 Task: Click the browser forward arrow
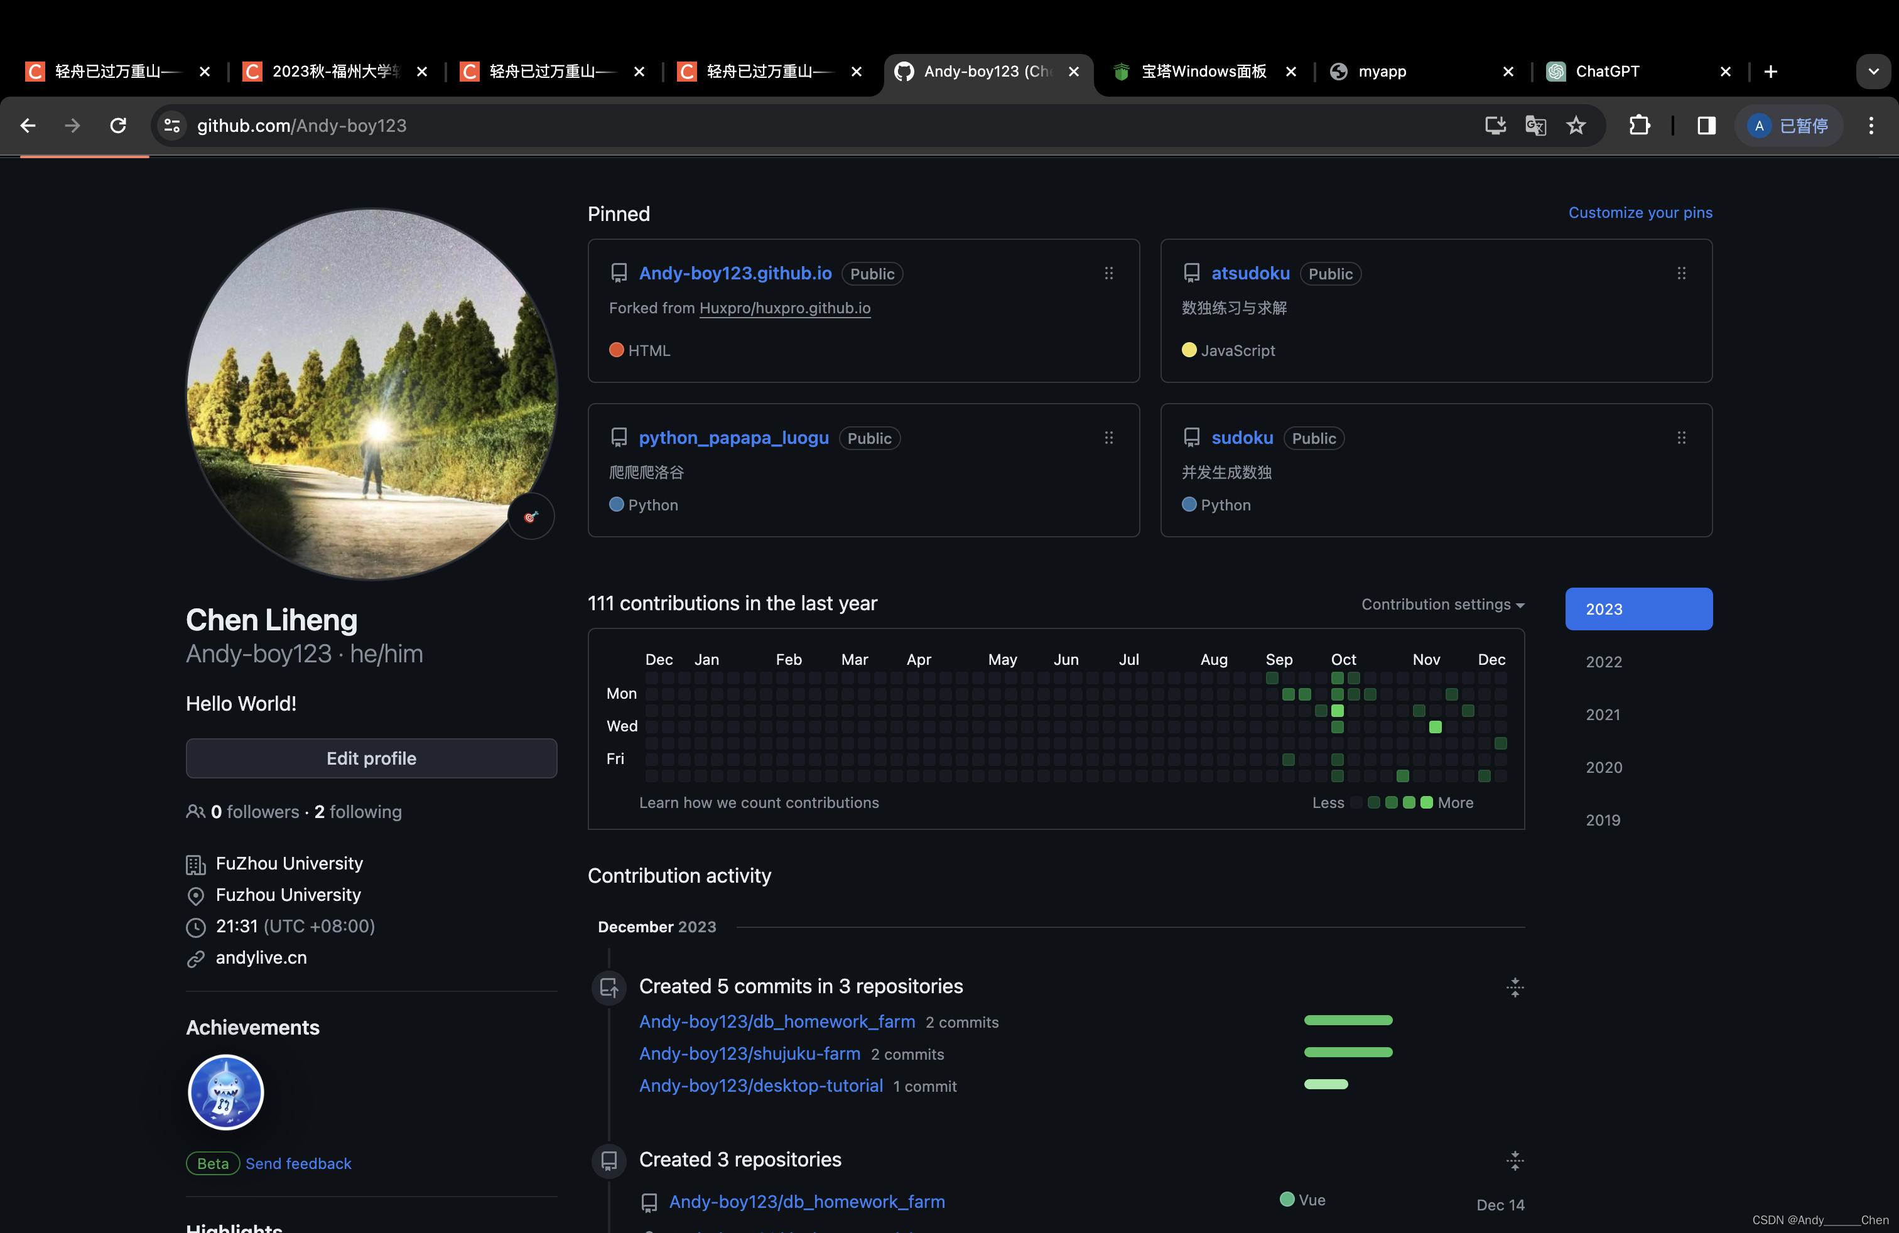click(73, 125)
